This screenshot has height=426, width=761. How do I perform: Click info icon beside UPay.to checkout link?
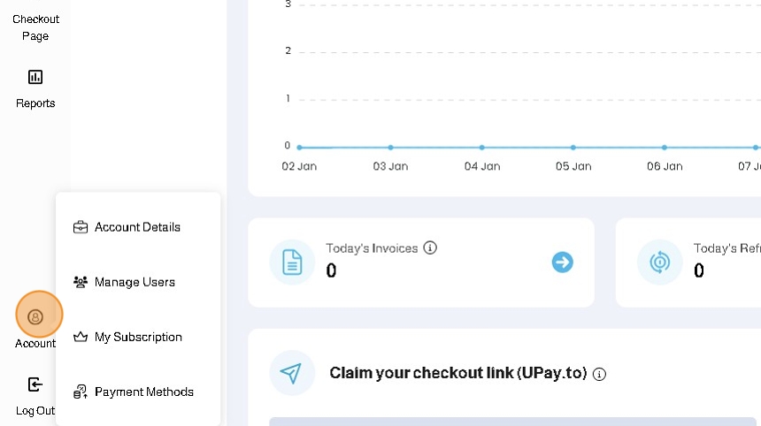point(599,374)
